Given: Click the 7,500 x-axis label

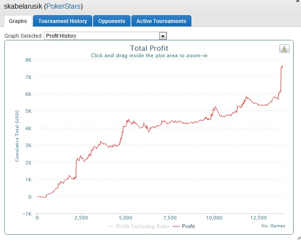Looking at the screenshot, I should [x=170, y=218].
